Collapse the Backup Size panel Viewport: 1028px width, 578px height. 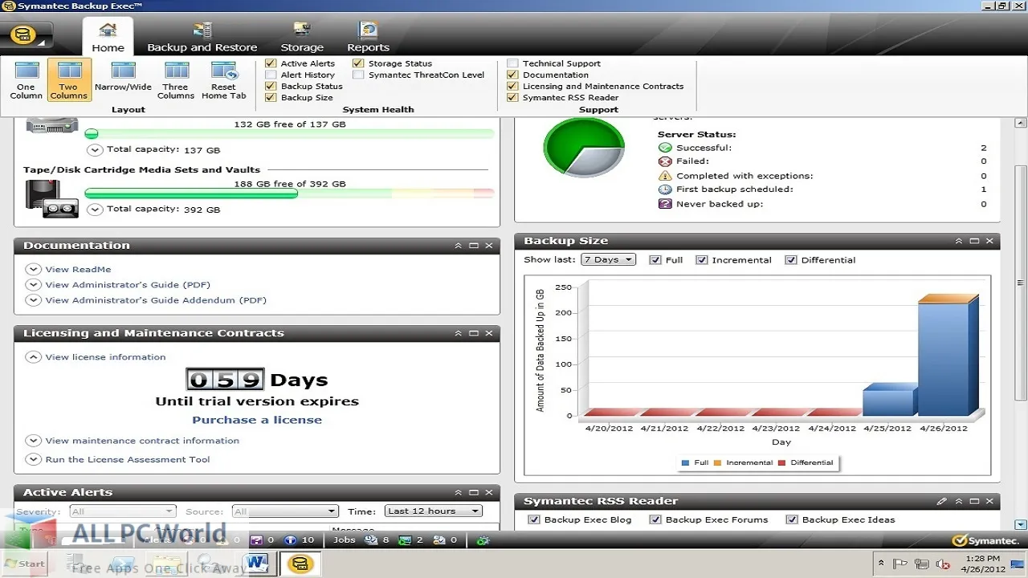[959, 241]
